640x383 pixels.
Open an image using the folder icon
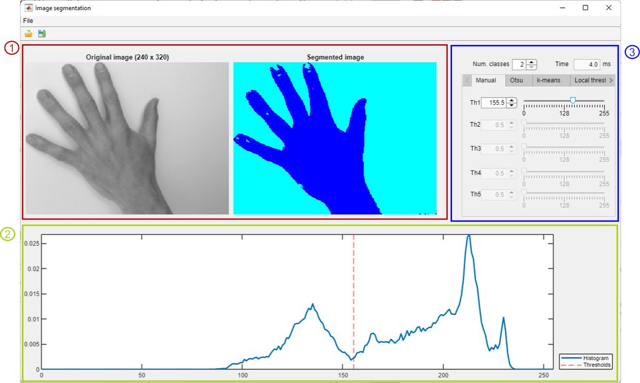pyautogui.click(x=28, y=33)
